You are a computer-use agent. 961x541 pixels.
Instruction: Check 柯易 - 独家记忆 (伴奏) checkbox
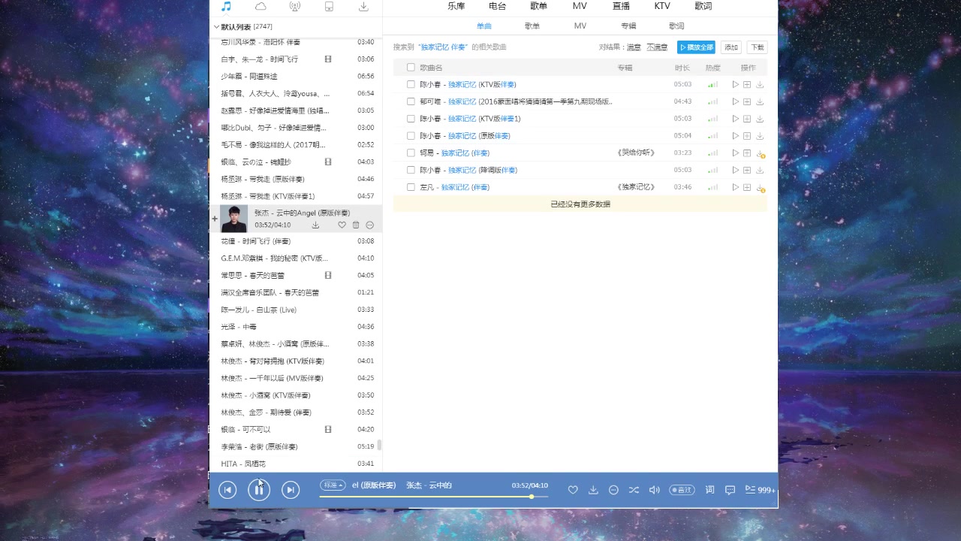[x=411, y=153]
